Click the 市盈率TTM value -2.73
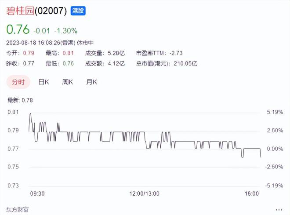Viewport: 290px width, 215px height. pyautogui.click(x=176, y=53)
